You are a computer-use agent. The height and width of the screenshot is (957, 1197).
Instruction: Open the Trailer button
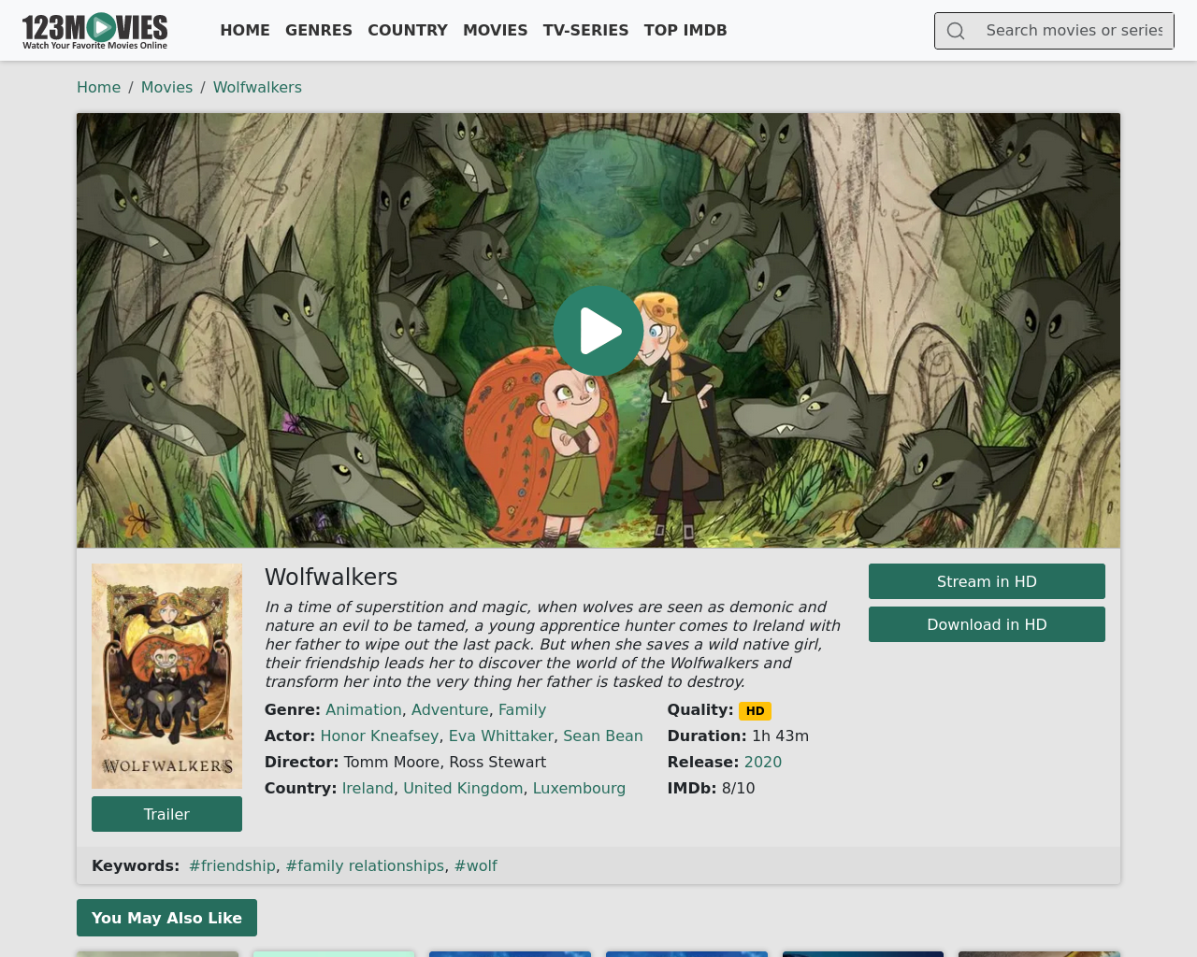166,814
